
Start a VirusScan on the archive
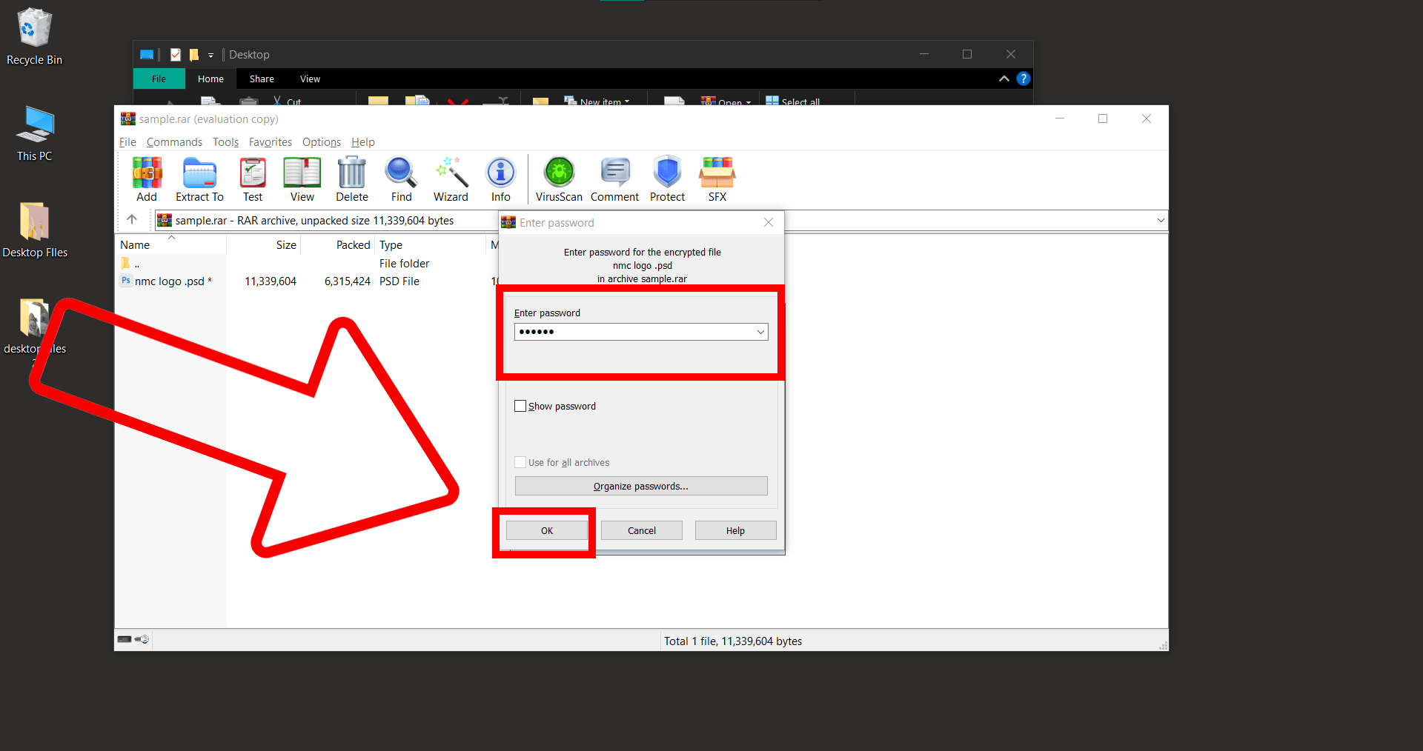558,178
